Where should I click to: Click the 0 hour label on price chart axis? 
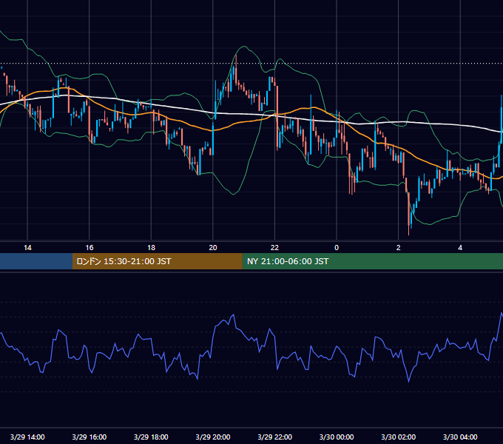[x=337, y=248]
